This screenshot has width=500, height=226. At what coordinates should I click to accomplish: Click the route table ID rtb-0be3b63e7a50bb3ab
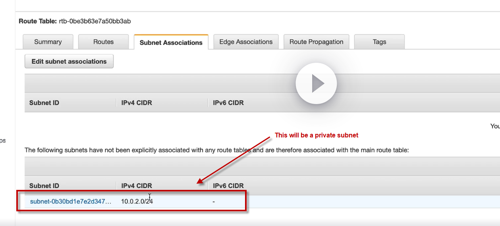click(95, 21)
